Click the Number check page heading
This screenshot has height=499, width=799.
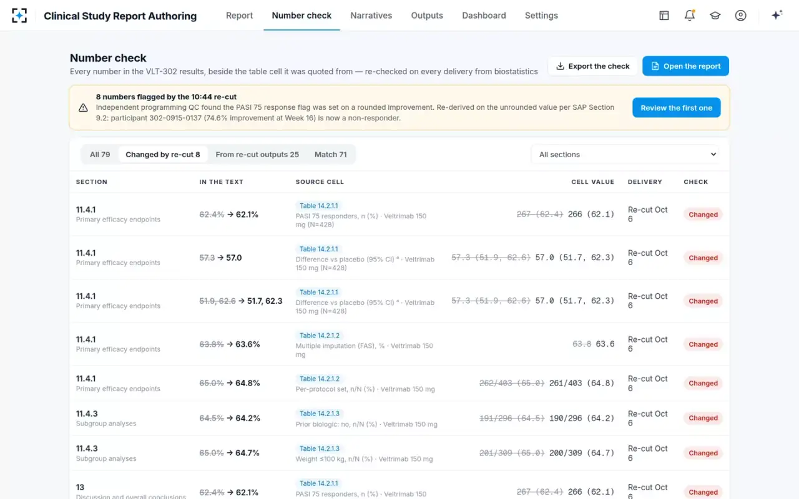108,58
